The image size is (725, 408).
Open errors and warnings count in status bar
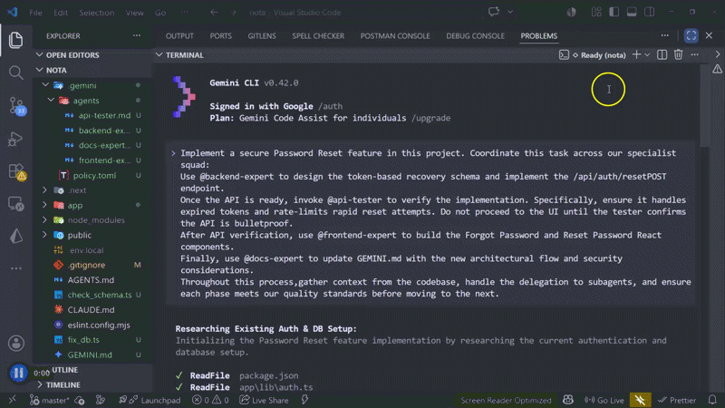[x=210, y=400]
